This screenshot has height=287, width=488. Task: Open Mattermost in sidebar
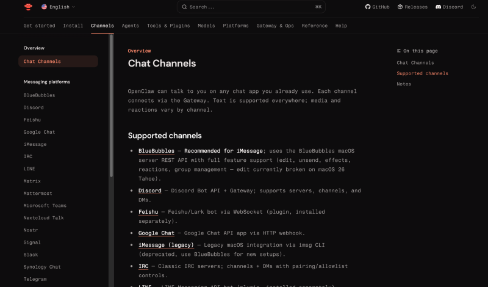pyautogui.click(x=38, y=193)
